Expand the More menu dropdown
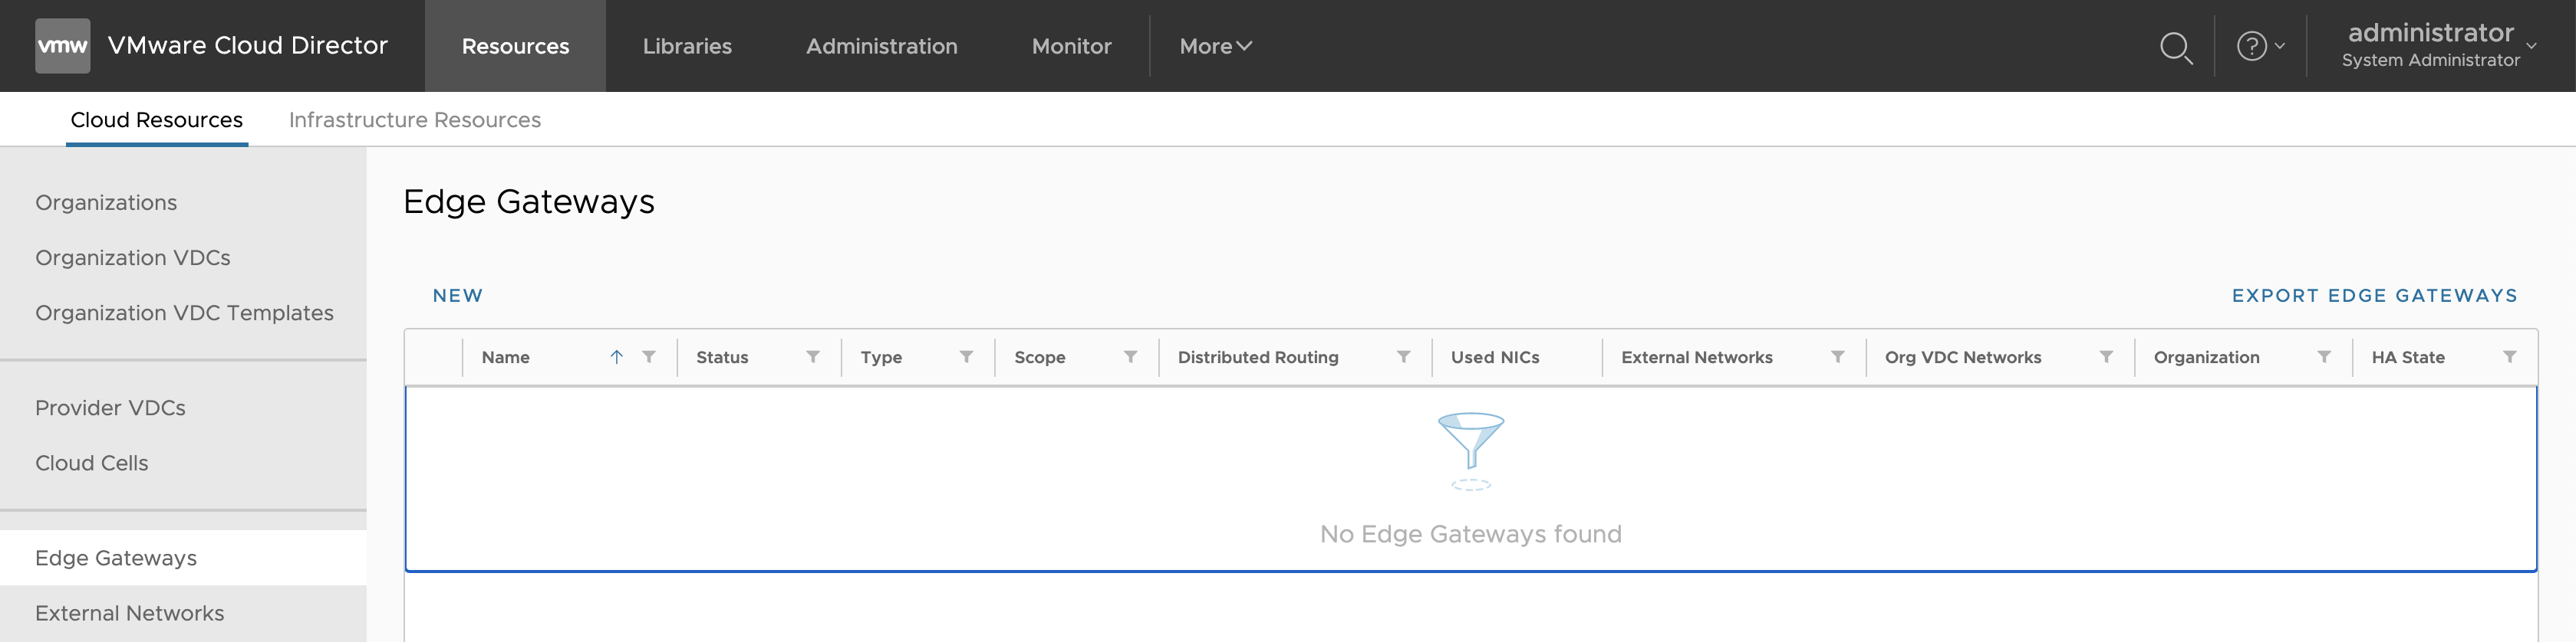The width and height of the screenshot is (2576, 642). click(1215, 47)
